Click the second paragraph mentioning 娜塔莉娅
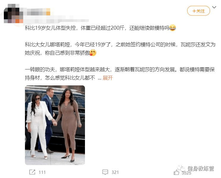This screenshot has width=221, height=178. click(x=120, y=49)
